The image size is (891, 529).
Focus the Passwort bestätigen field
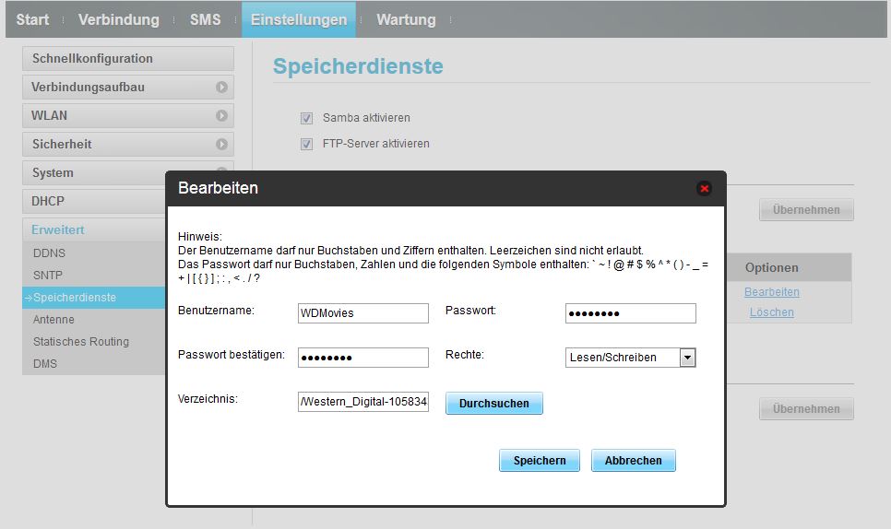tap(363, 358)
